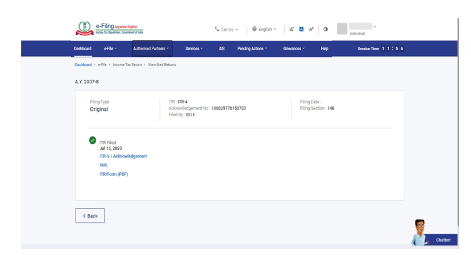This screenshot has height=255, width=471.
Task: Download the ITR-V / Acknowledgement
Action: [x=123, y=156]
